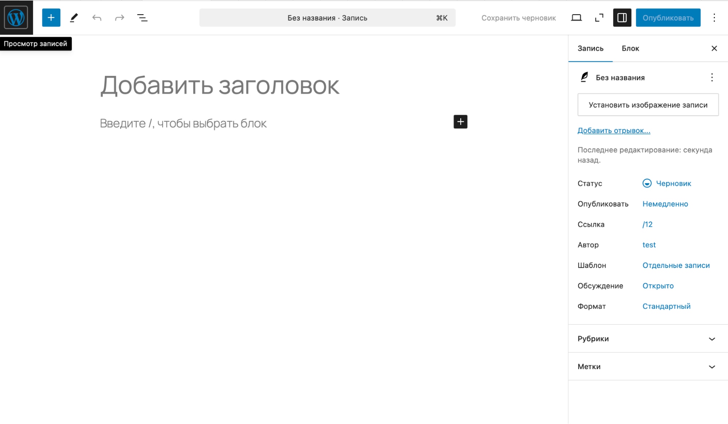Close the settings sidebar
The height and width of the screenshot is (424, 728).
point(714,48)
